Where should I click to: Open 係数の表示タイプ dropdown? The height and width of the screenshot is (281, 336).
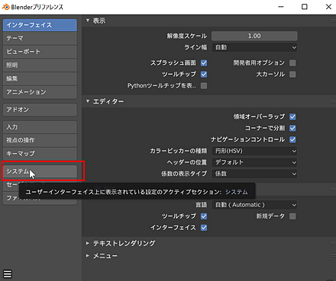254,174
